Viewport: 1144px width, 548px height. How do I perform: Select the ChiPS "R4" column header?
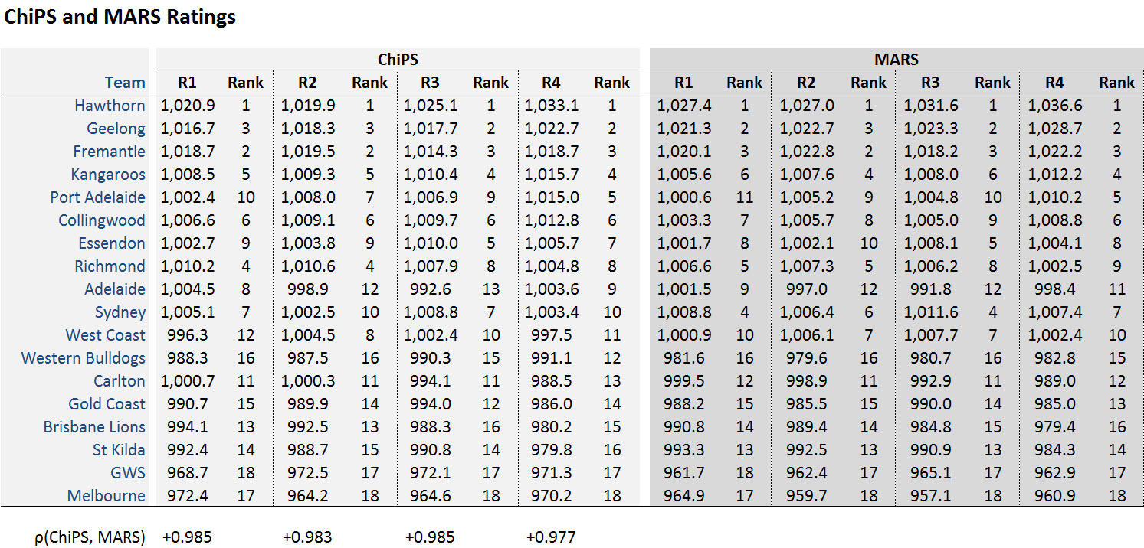(x=551, y=83)
